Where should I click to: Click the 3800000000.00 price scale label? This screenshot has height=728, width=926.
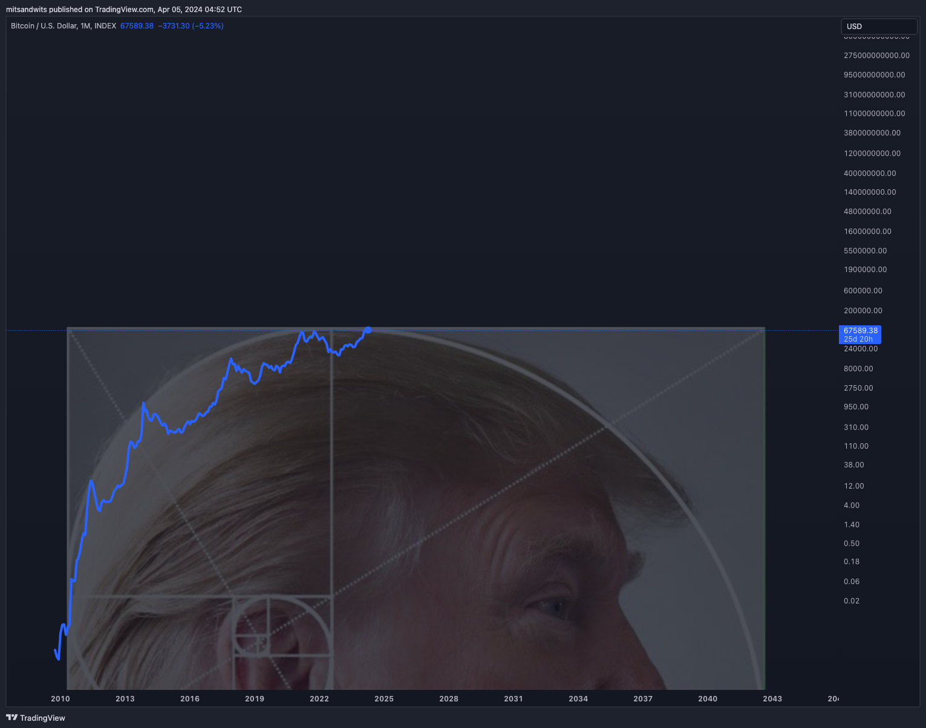click(x=872, y=132)
